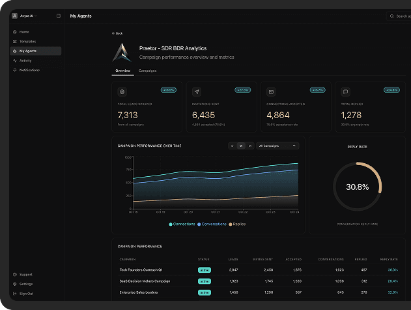
Task: Click the Sign Out icon
Action: click(x=14, y=294)
